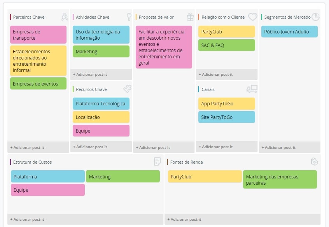Open the Facilitar a experiência value note
This screenshot has width=329, height=227.
164,47
